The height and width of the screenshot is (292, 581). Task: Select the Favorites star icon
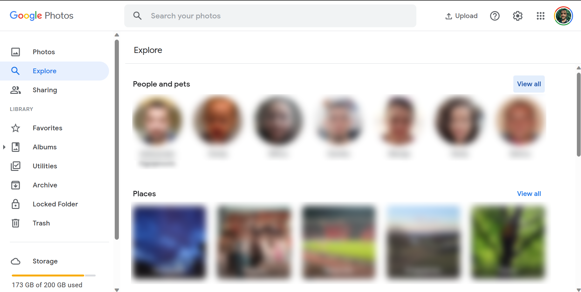16,128
